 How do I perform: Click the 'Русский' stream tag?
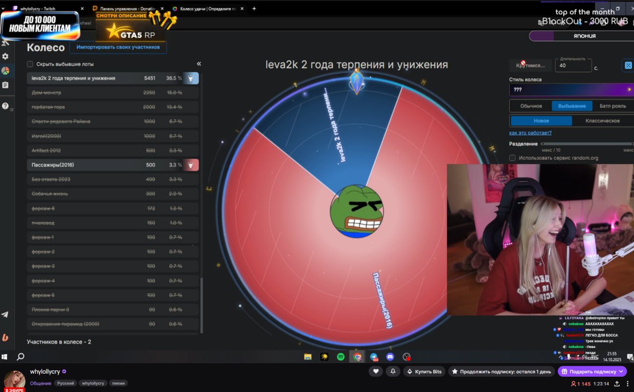tap(65, 383)
